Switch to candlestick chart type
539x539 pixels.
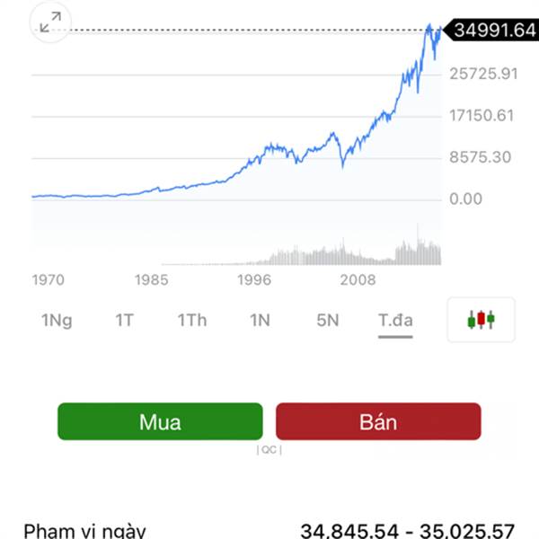click(x=481, y=320)
